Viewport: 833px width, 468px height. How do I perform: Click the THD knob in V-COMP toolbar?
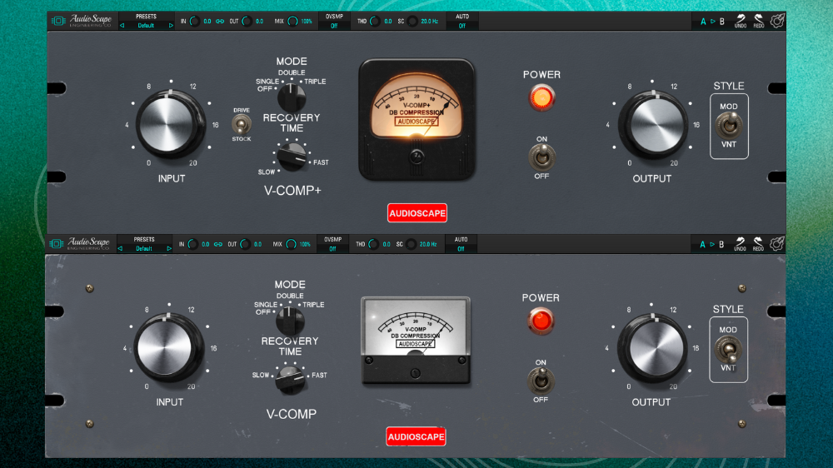point(373,244)
